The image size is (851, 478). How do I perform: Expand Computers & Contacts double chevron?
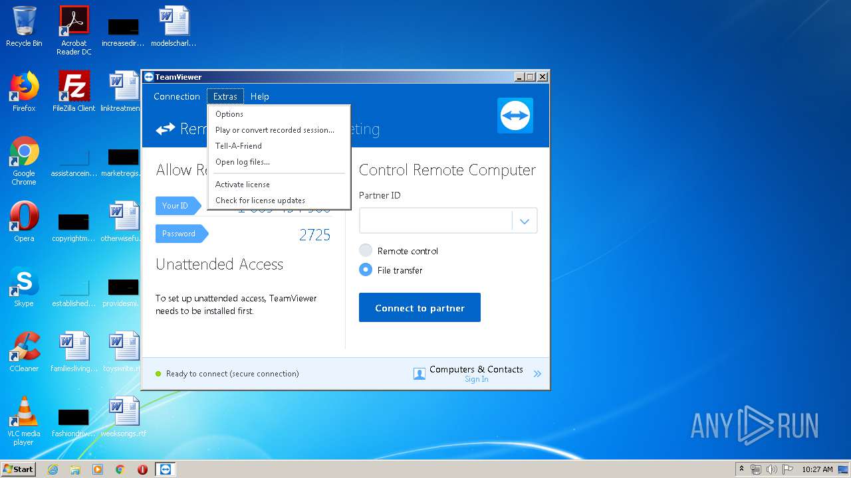coord(537,374)
